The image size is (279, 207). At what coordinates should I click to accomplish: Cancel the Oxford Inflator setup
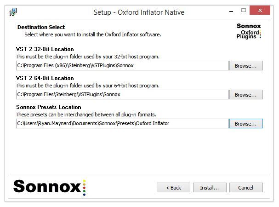pos(246,187)
